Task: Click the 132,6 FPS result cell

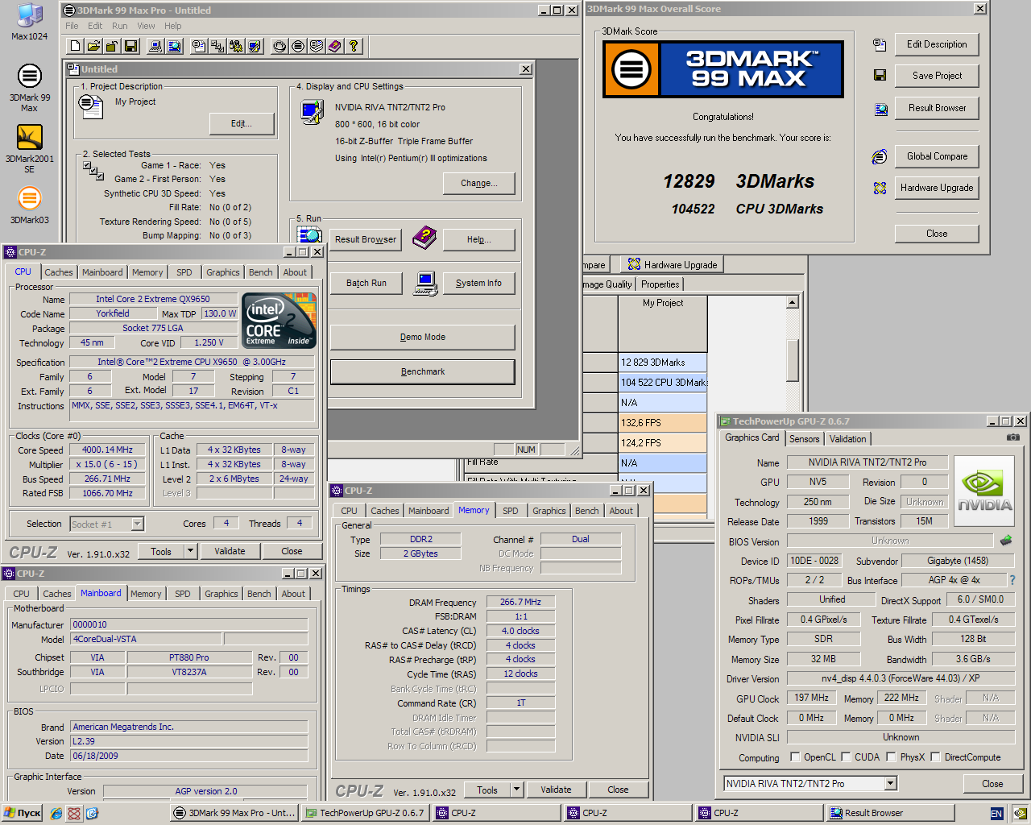Action: [663, 423]
